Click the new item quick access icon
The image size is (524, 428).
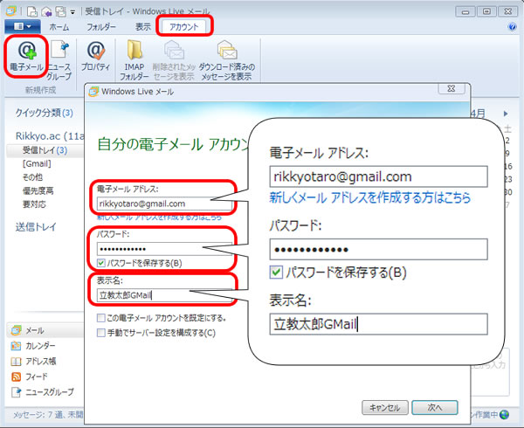(32, 11)
